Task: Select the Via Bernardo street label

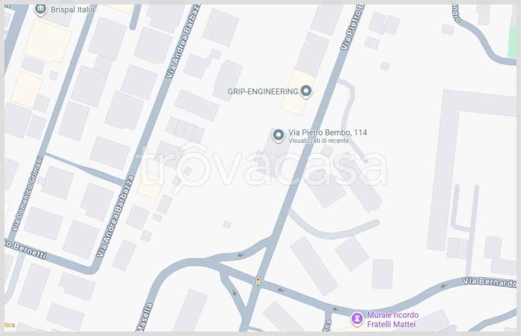Action: tap(489, 282)
